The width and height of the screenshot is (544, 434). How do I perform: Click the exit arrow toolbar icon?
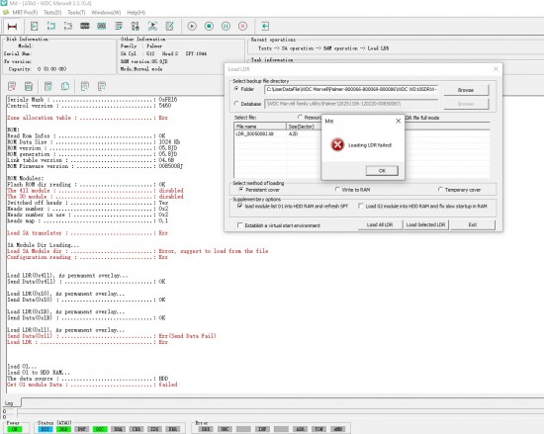click(x=265, y=26)
